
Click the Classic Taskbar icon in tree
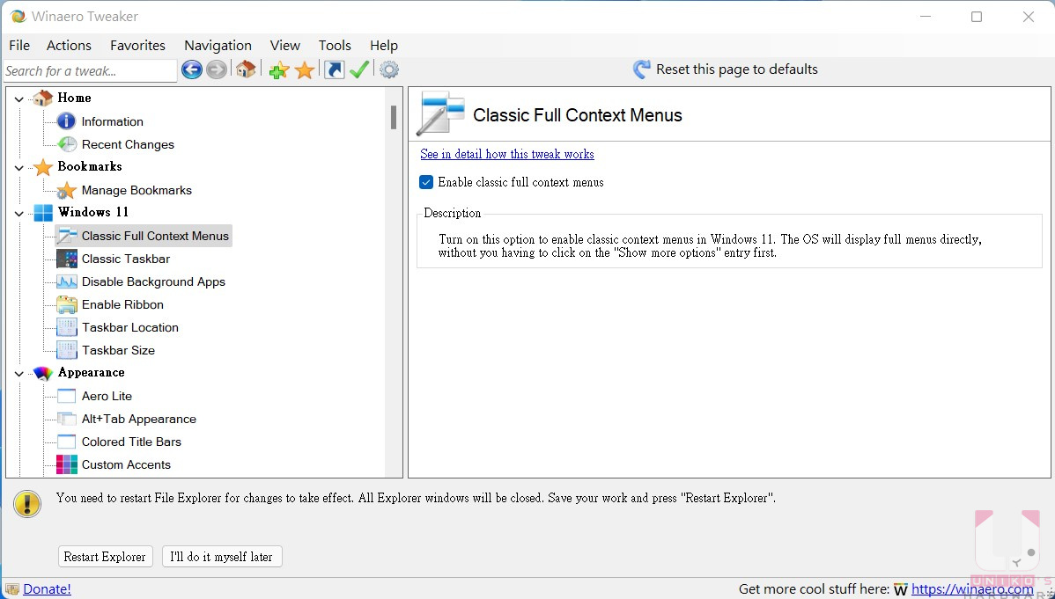pos(67,259)
